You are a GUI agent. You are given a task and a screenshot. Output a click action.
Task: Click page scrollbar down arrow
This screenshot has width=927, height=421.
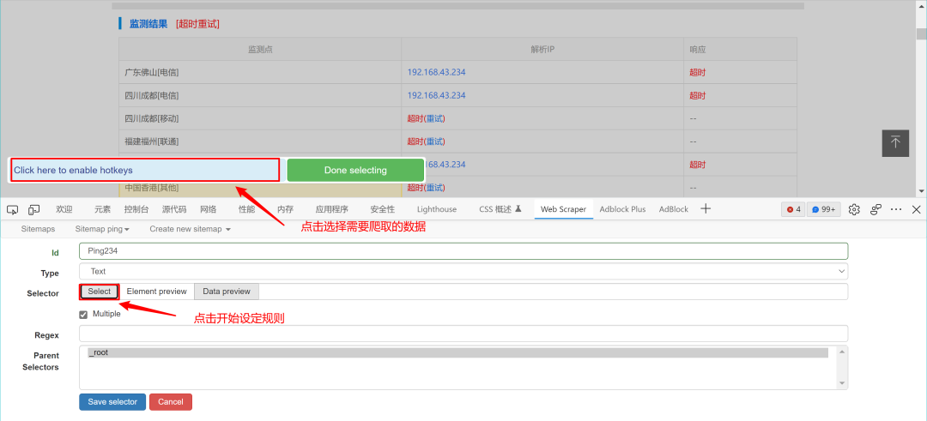point(922,190)
